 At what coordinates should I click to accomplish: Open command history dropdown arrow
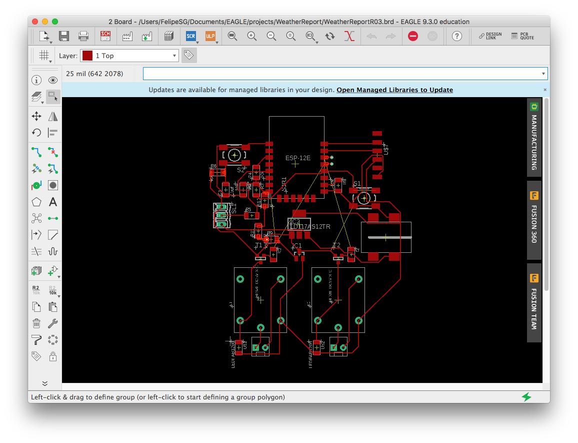[543, 74]
